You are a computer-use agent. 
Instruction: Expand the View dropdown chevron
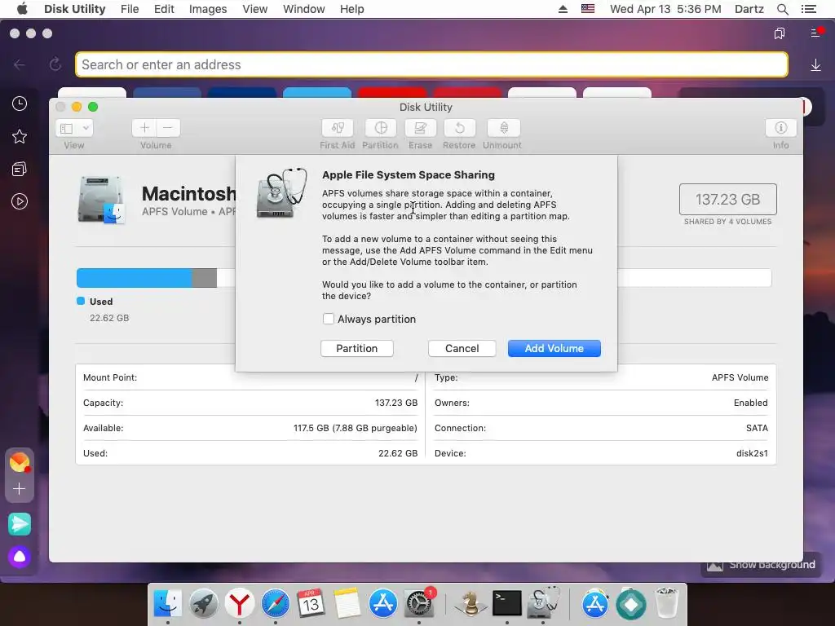pyautogui.click(x=85, y=128)
